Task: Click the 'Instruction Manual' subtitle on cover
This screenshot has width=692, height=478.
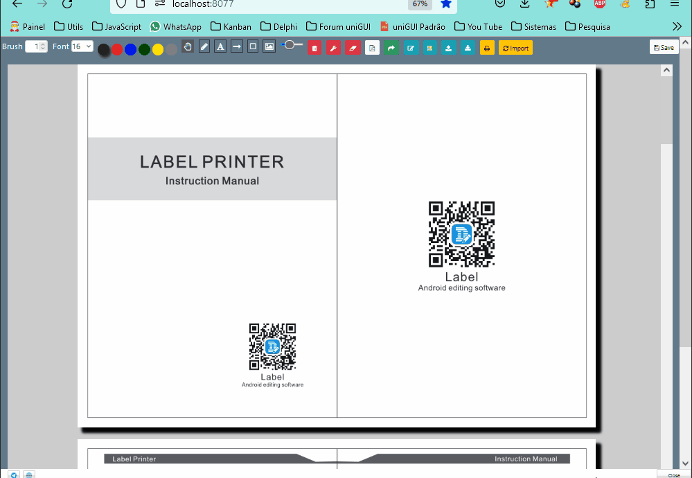Action: [x=212, y=181]
